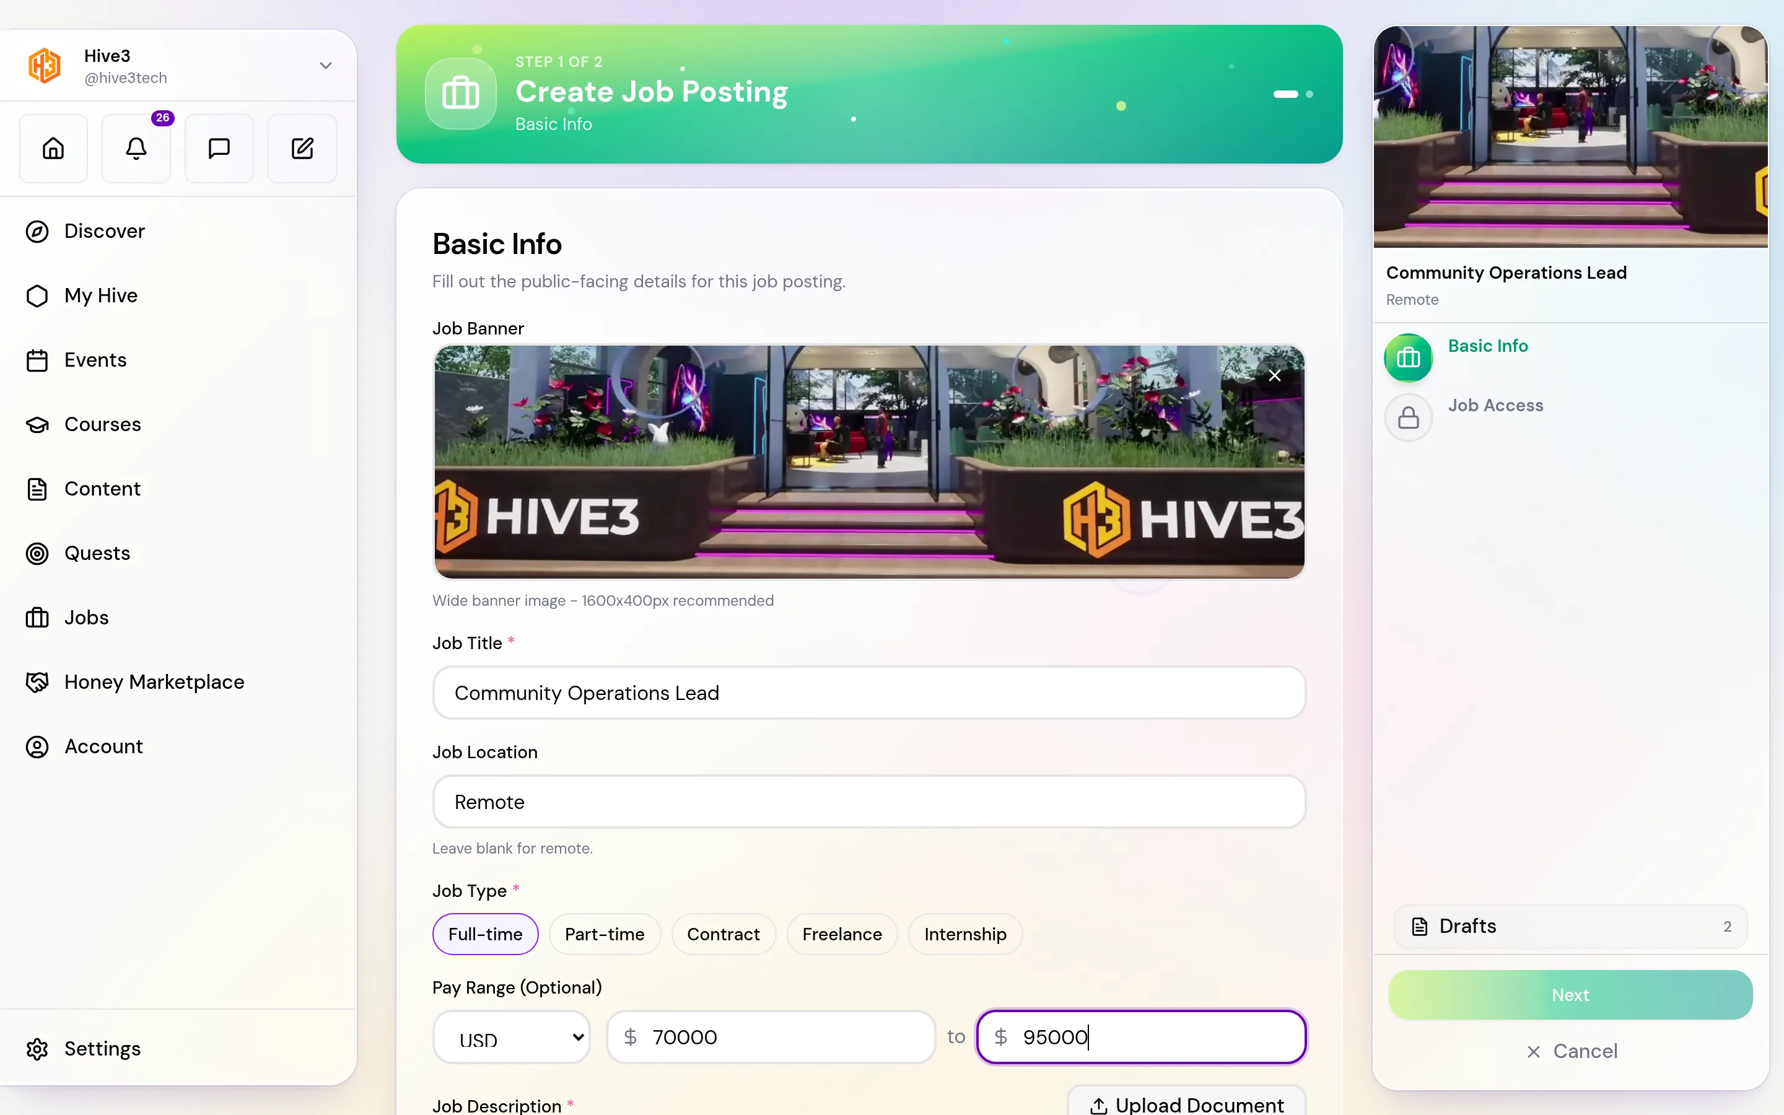Focus the minimum pay 70000 field
This screenshot has width=1784, height=1115.
click(x=771, y=1038)
